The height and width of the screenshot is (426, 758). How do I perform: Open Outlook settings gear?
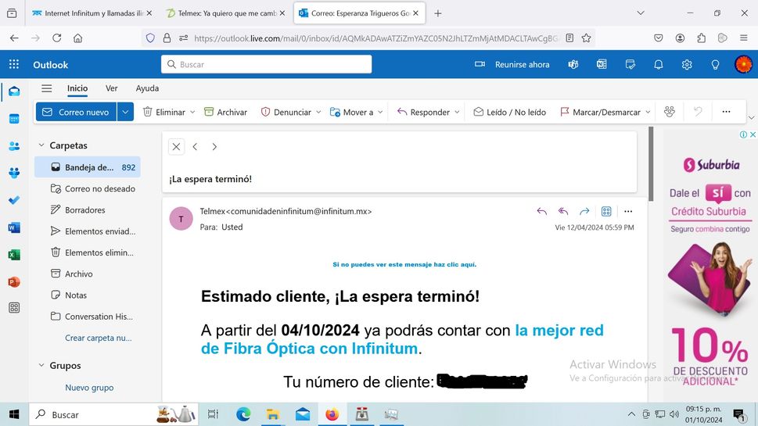[687, 64]
